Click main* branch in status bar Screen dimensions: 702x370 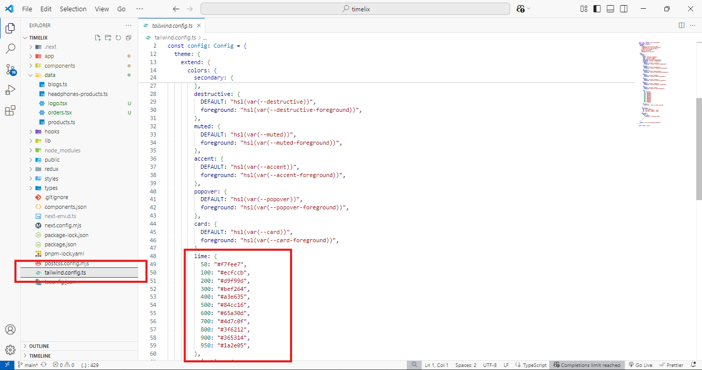27,365
